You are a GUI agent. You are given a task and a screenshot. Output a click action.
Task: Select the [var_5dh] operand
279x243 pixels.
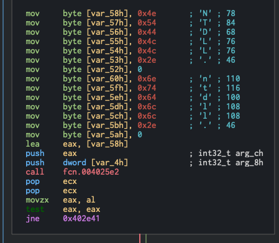pyautogui.click(x=107, y=107)
